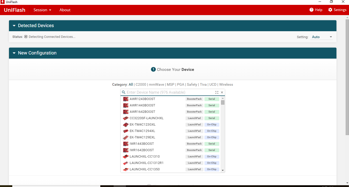Click the device list scrollbar thumb
Screen dimensions: 349x187
click(223, 103)
